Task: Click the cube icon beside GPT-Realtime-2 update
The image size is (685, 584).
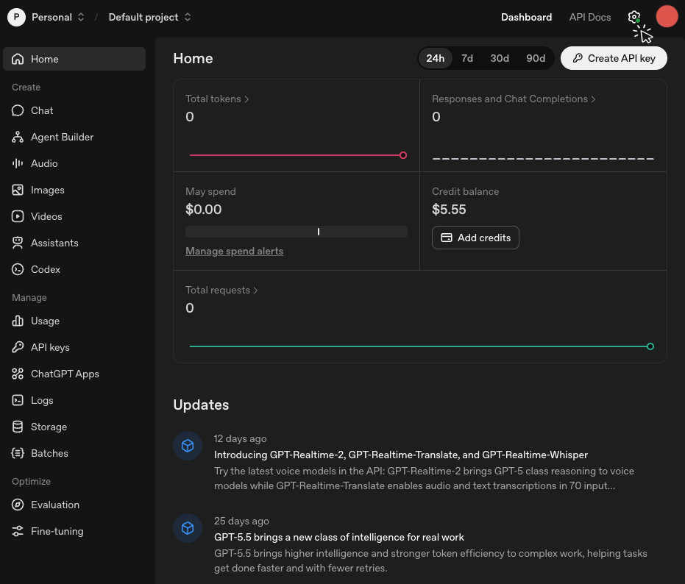Action: [188, 446]
